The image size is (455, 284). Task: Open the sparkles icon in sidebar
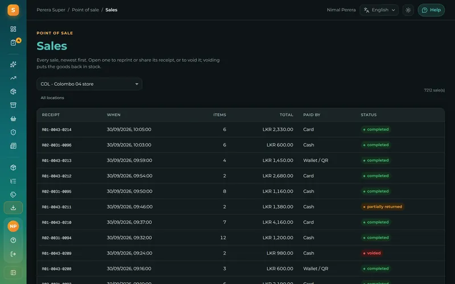coord(13,64)
